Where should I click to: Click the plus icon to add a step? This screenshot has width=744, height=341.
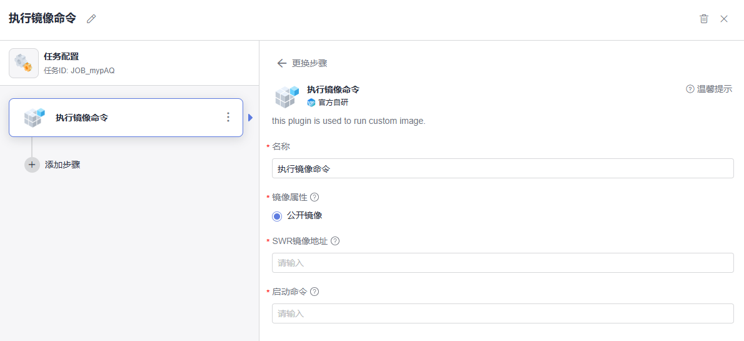pos(32,165)
